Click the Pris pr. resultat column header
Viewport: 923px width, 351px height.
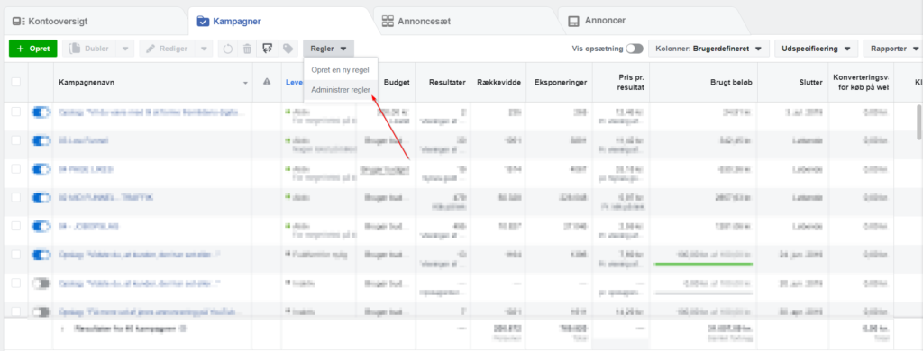(631, 82)
